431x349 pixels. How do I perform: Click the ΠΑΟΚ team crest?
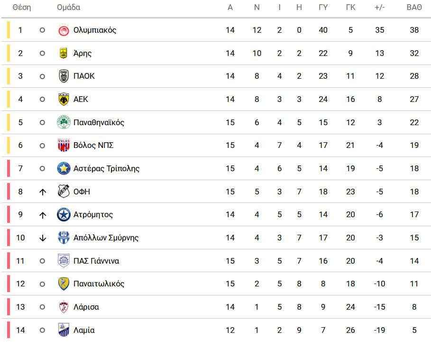click(64, 76)
